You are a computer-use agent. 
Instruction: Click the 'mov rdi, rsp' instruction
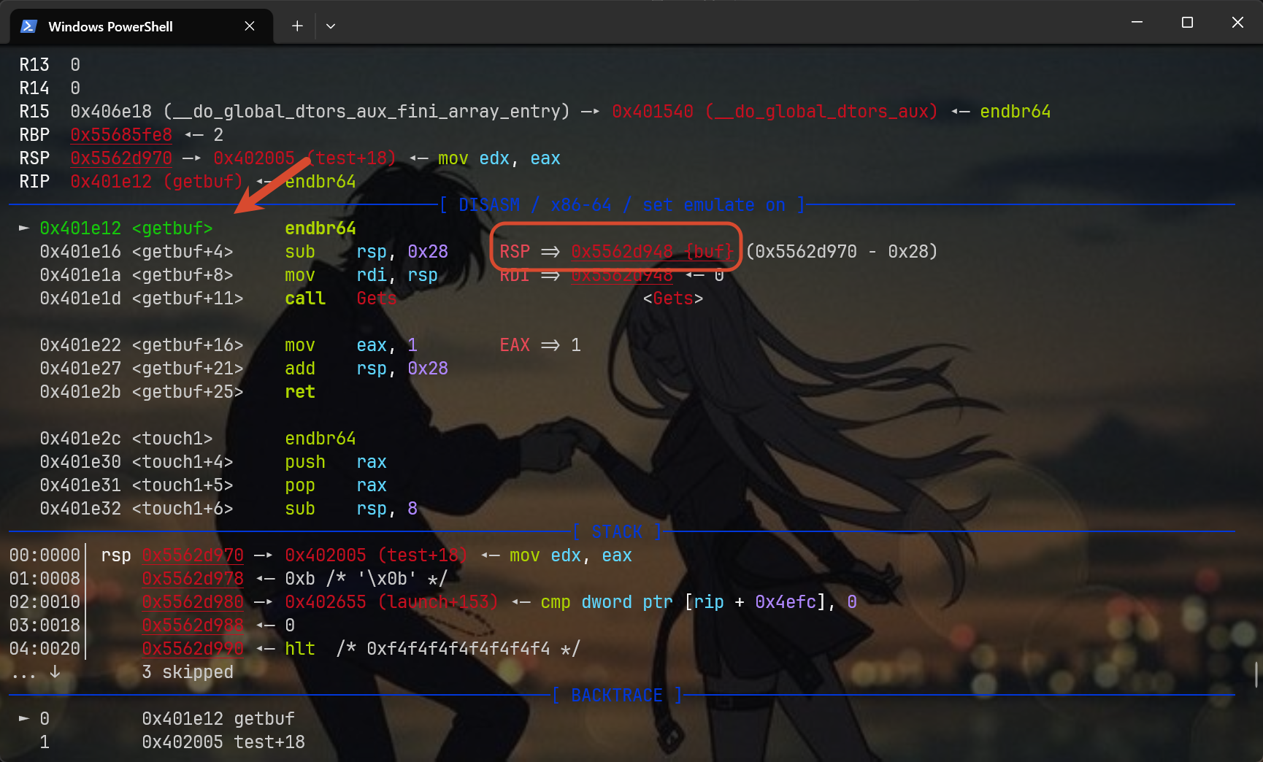click(x=361, y=275)
